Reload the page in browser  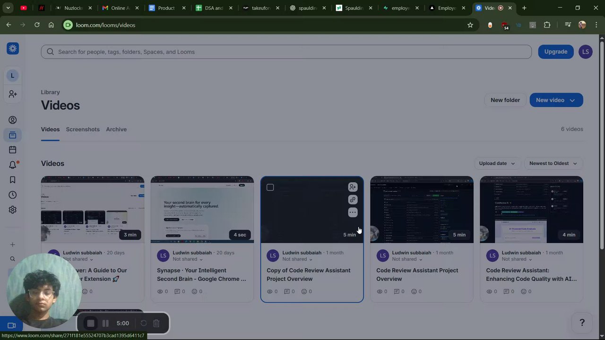(x=37, y=25)
